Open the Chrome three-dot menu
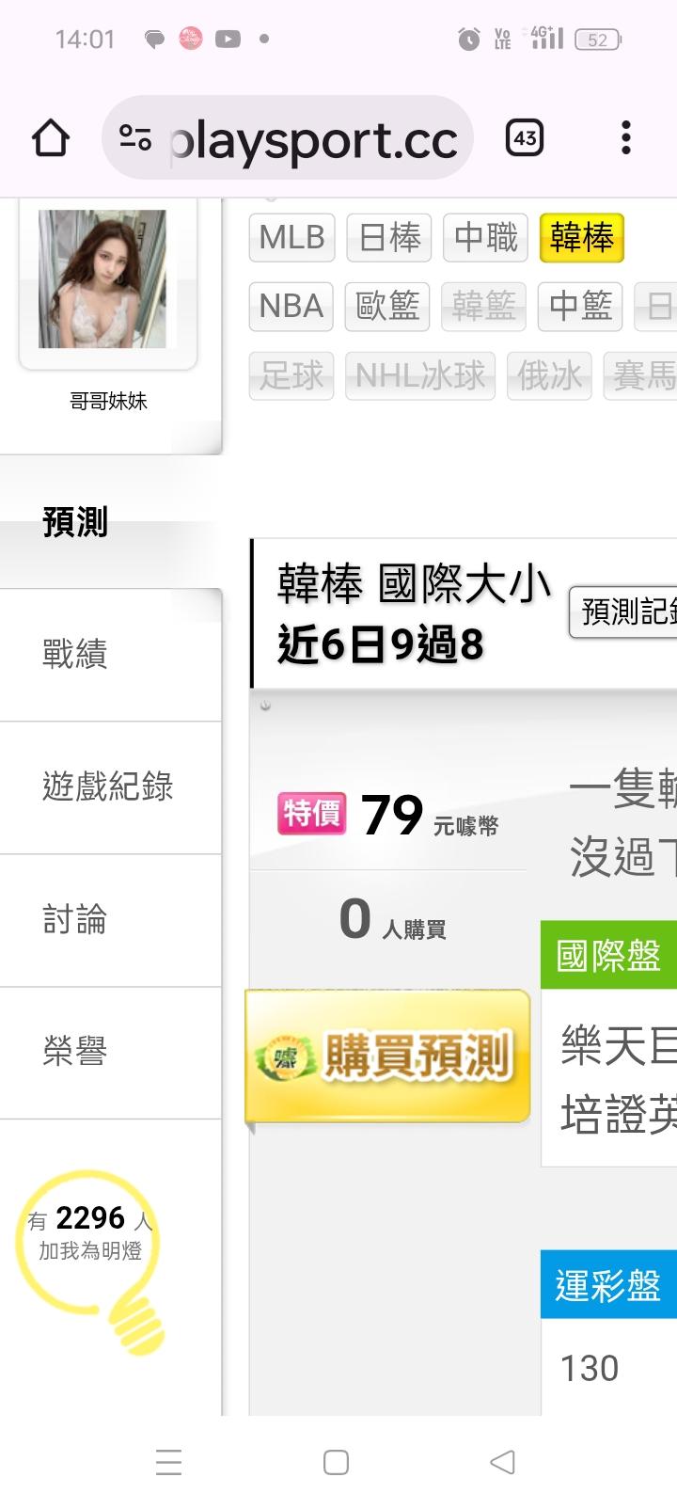The image size is (677, 1509). point(625,138)
